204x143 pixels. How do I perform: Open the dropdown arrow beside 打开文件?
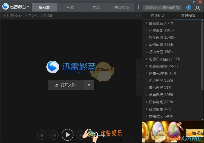coord(89,85)
